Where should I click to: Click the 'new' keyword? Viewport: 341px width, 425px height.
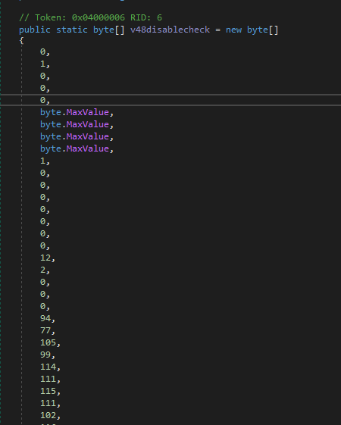click(x=233, y=30)
